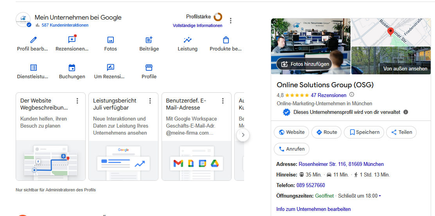The width and height of the screenshot is (435, 216).
Task: Click the red map pin marker
Action: click(391, 32)
